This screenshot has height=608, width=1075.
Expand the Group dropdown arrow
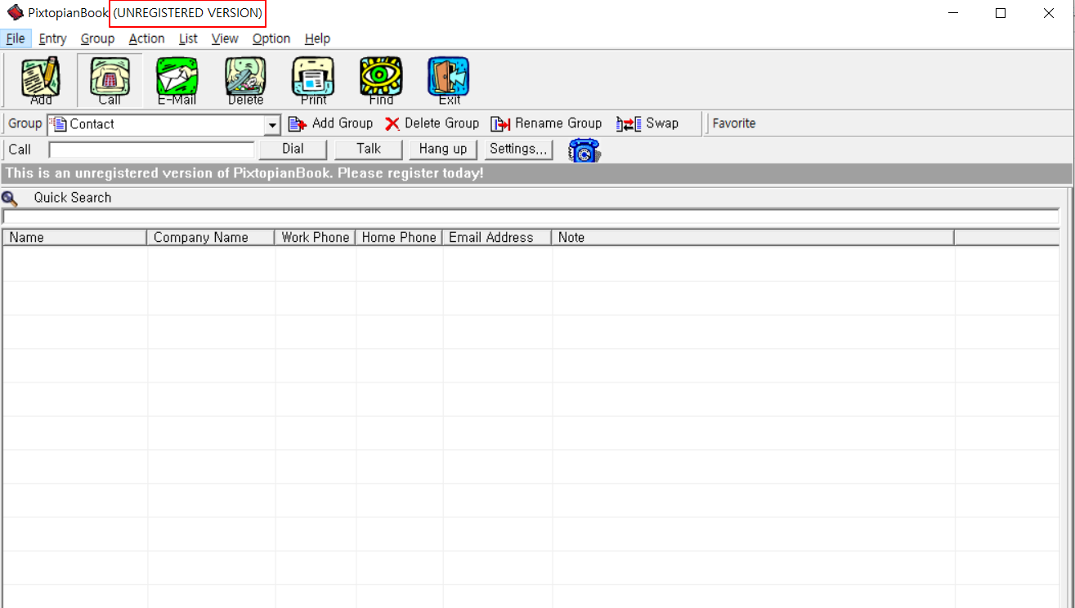272,125
